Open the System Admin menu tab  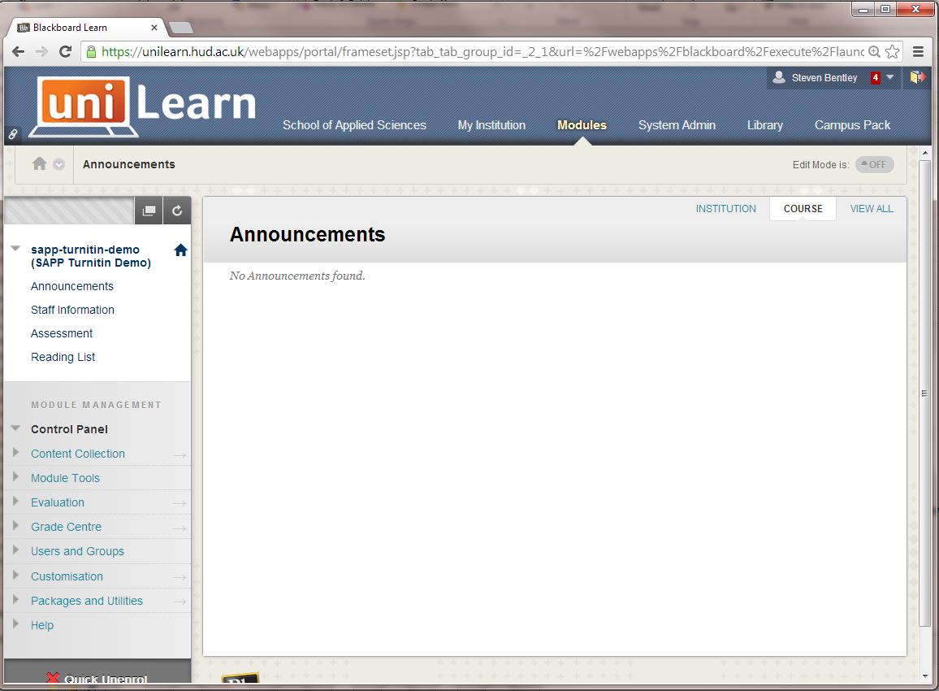click(677, 125)
